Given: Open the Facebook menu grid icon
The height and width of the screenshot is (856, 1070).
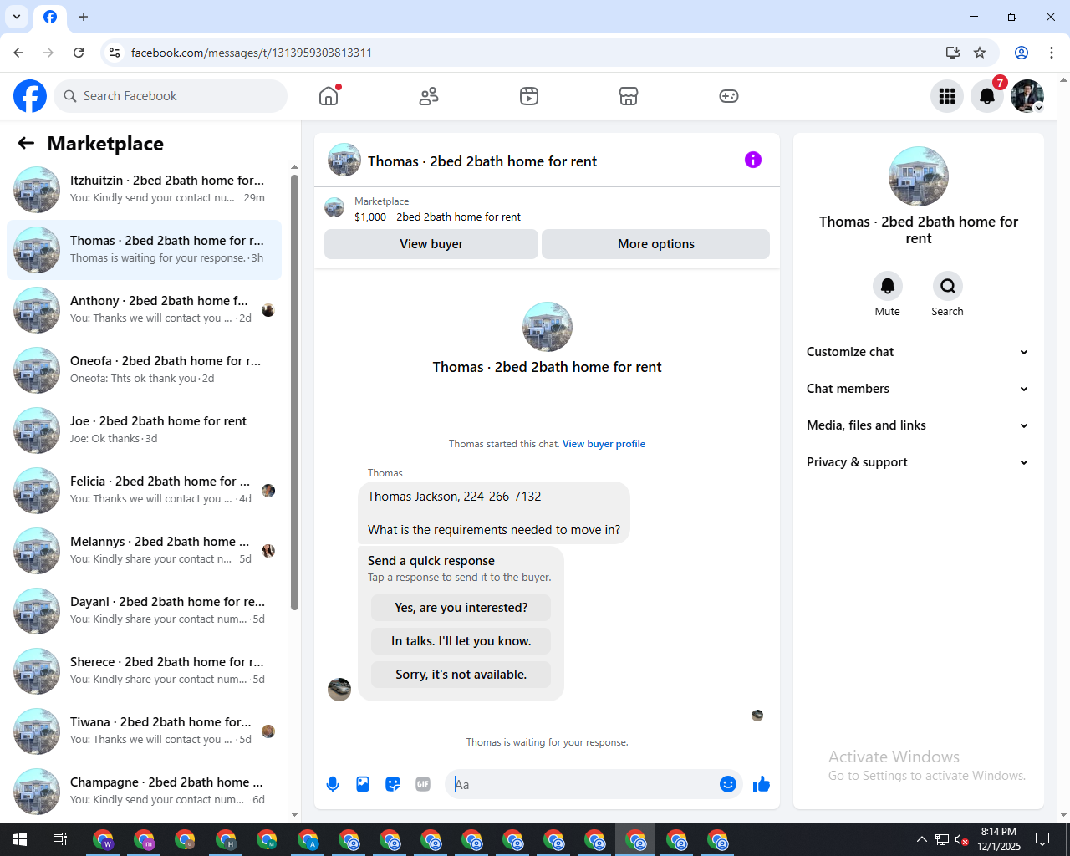Looking at the screenshot, I should pos(947,96).
